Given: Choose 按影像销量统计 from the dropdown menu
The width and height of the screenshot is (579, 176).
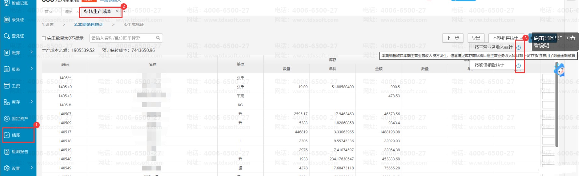Looking at the screenshot, I should point(489,65).
